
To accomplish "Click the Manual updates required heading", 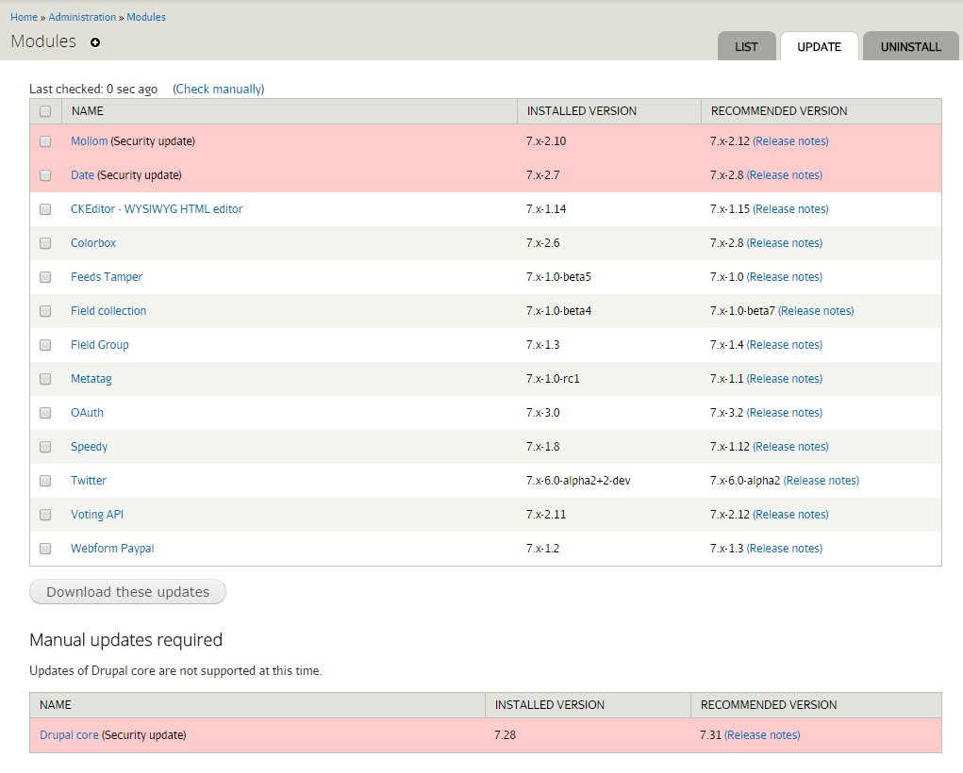I will click(x=125, y=640).
